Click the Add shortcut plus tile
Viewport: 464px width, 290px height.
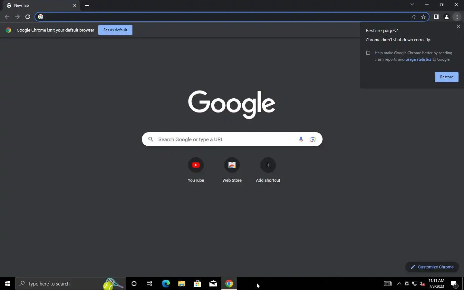tap(268, 170)
